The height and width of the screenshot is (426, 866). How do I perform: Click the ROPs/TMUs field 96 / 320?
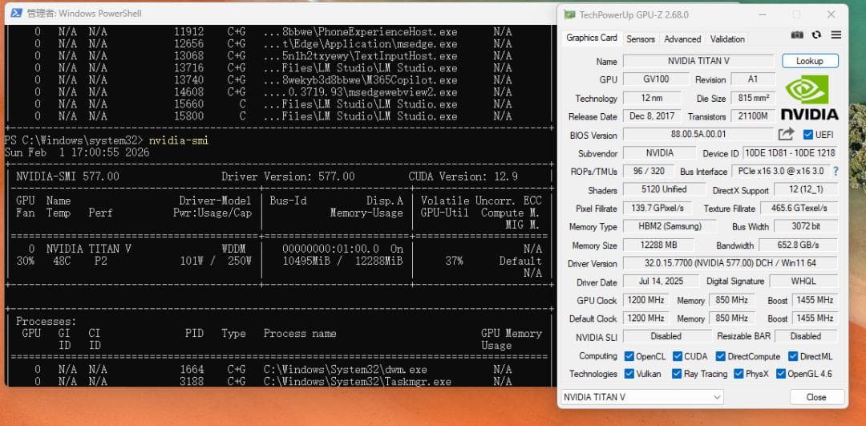[649, 172]
